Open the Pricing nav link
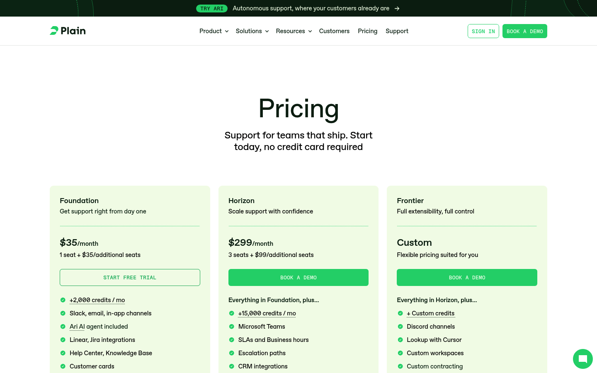Screen dimensions: 597x373 368,31
